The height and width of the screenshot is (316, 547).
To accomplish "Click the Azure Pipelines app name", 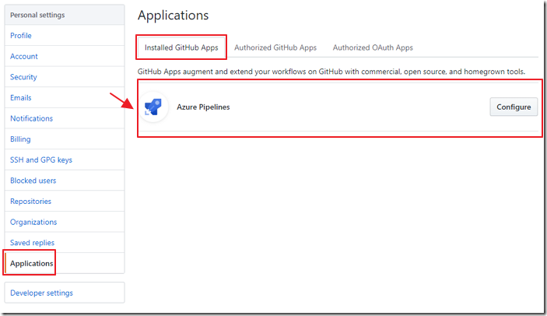I will click(x=203, y=107).
